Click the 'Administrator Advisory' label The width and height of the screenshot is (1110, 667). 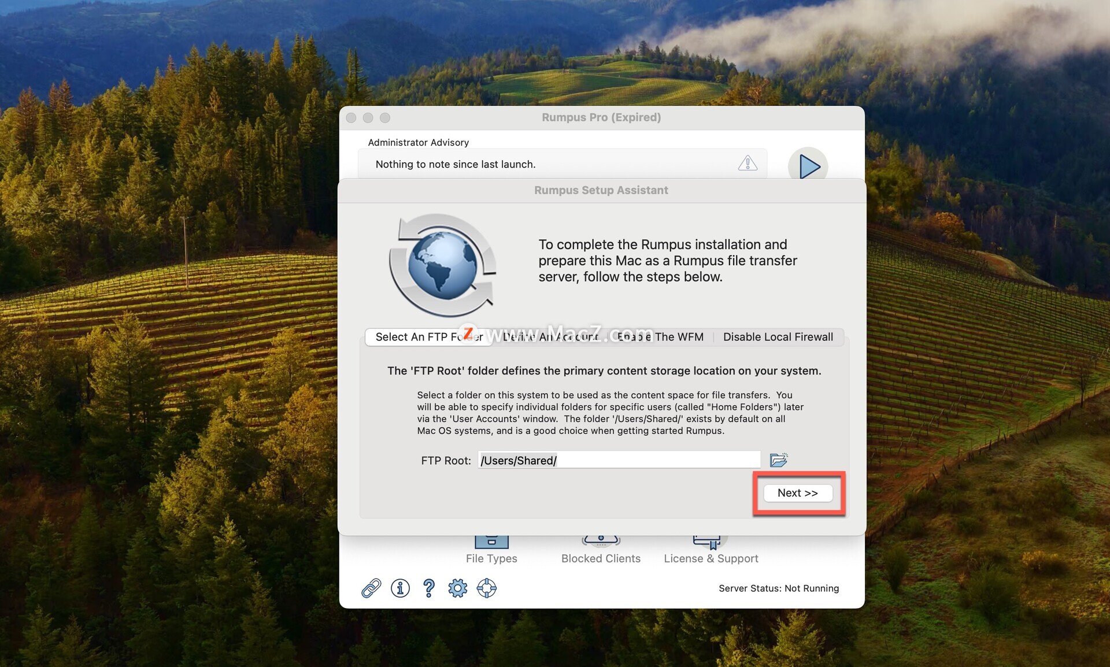(x=419, y=142)
